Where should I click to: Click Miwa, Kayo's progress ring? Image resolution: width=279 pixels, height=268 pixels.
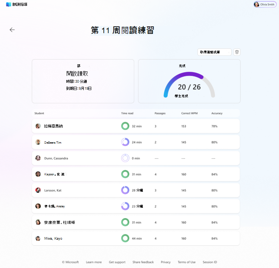pos(125,238)
